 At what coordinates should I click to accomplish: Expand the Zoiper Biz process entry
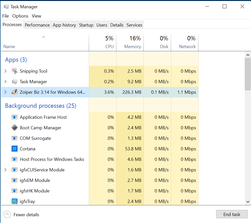(5, 92)
